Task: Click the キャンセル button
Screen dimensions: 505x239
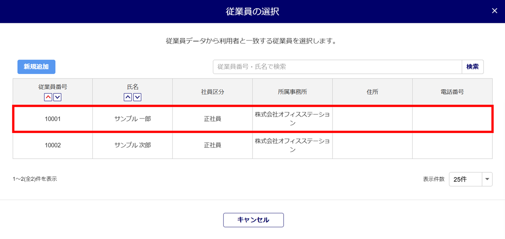Action: click(253, 220)
